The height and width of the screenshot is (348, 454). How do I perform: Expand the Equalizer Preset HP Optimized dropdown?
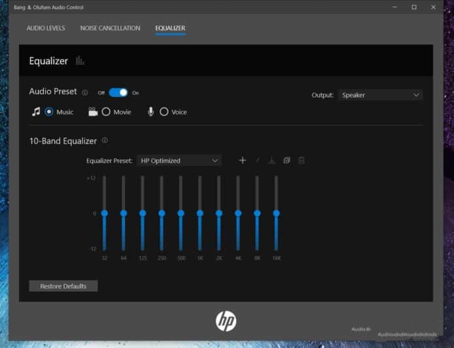pyautogui.click(x=179, y=161)
